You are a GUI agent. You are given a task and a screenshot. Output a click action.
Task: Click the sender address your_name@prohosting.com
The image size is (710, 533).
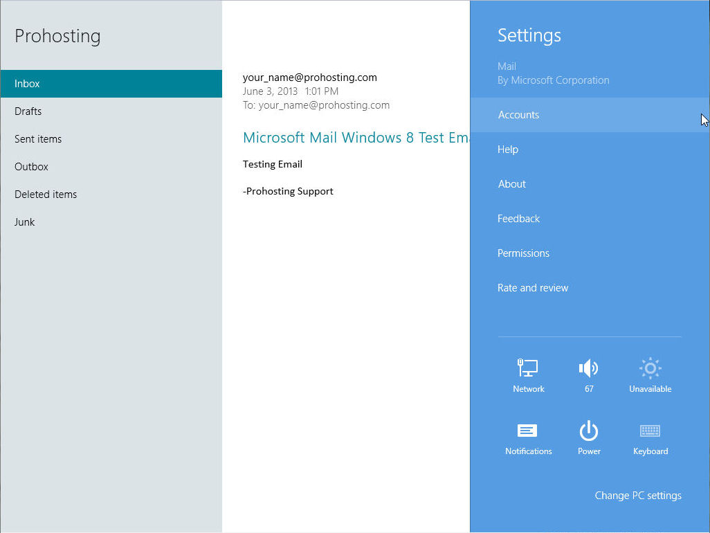[310, 78]
